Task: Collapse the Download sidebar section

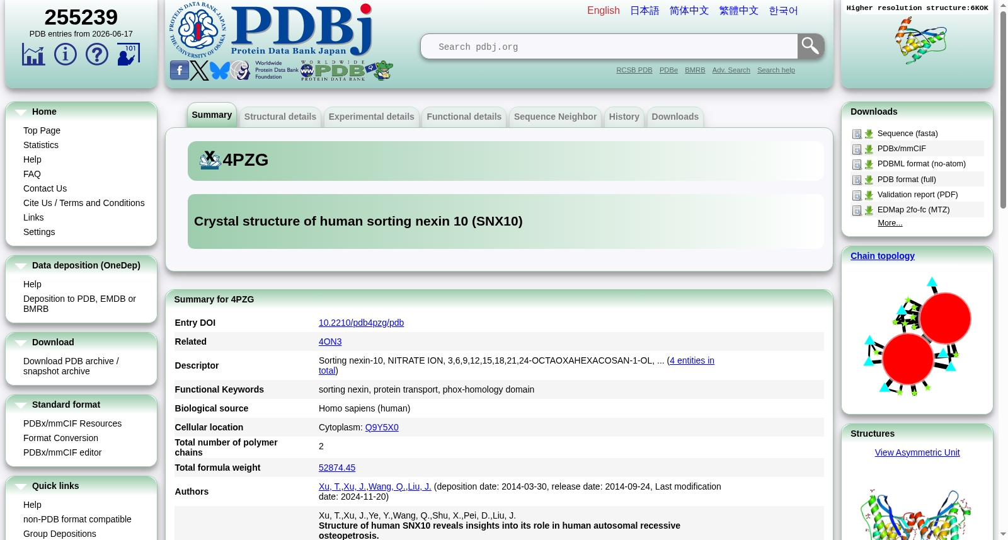Action: pos(21,343)
